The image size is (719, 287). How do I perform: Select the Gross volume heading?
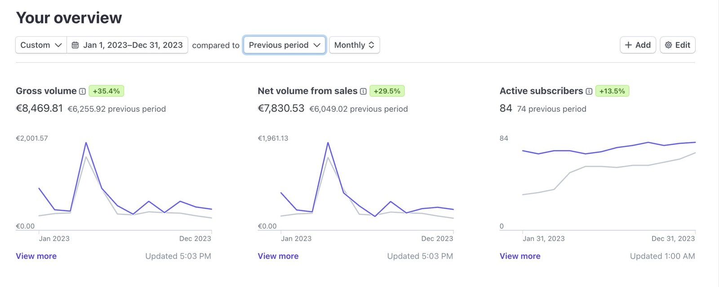pos(46,91)
